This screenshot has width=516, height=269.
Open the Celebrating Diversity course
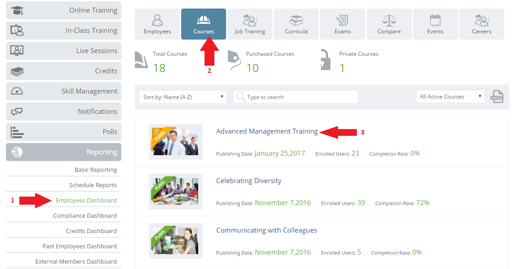(249, 181)
